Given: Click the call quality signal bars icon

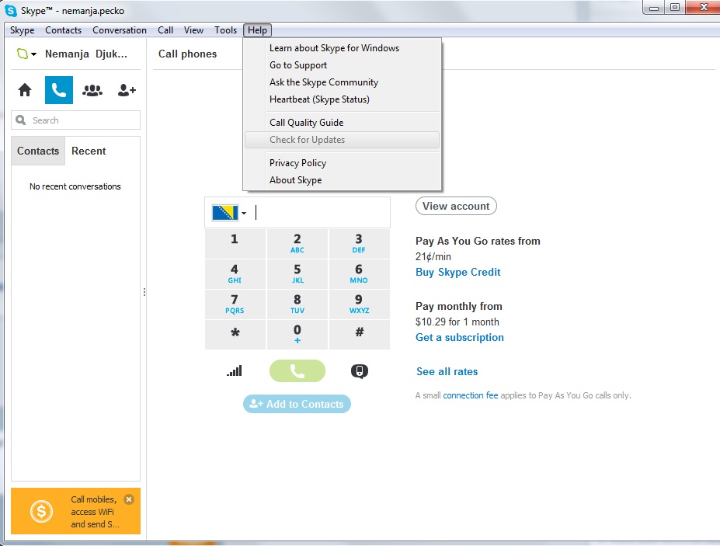Looking at the screenshot, I should pos(235,370).
